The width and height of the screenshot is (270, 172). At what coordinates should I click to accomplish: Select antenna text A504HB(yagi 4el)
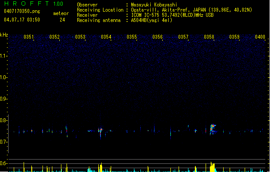point(152,20)
